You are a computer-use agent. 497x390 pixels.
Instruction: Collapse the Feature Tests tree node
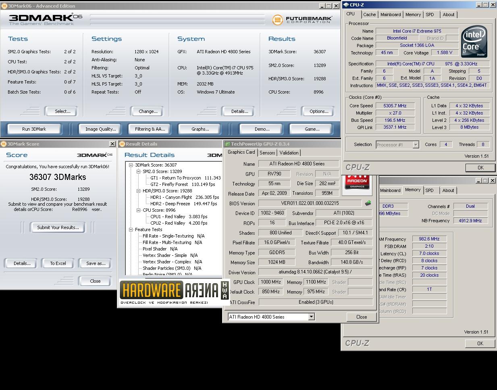point(131,229)
